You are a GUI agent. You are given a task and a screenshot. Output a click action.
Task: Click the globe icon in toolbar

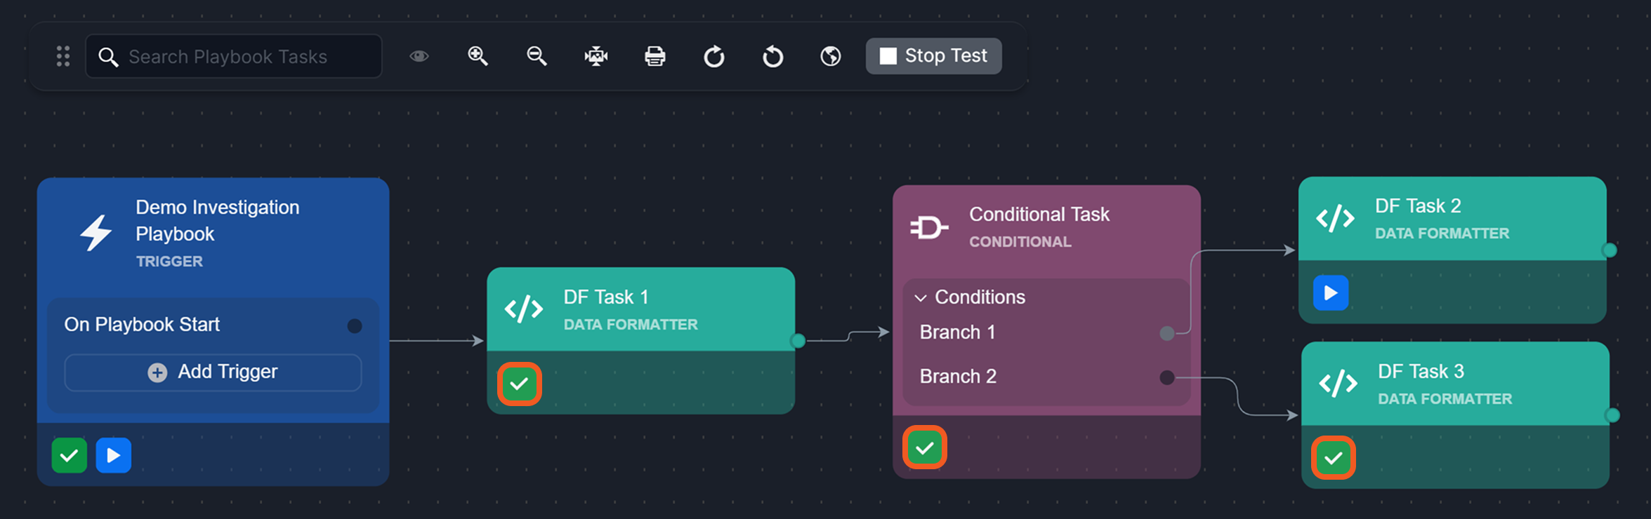pos(831,56)
